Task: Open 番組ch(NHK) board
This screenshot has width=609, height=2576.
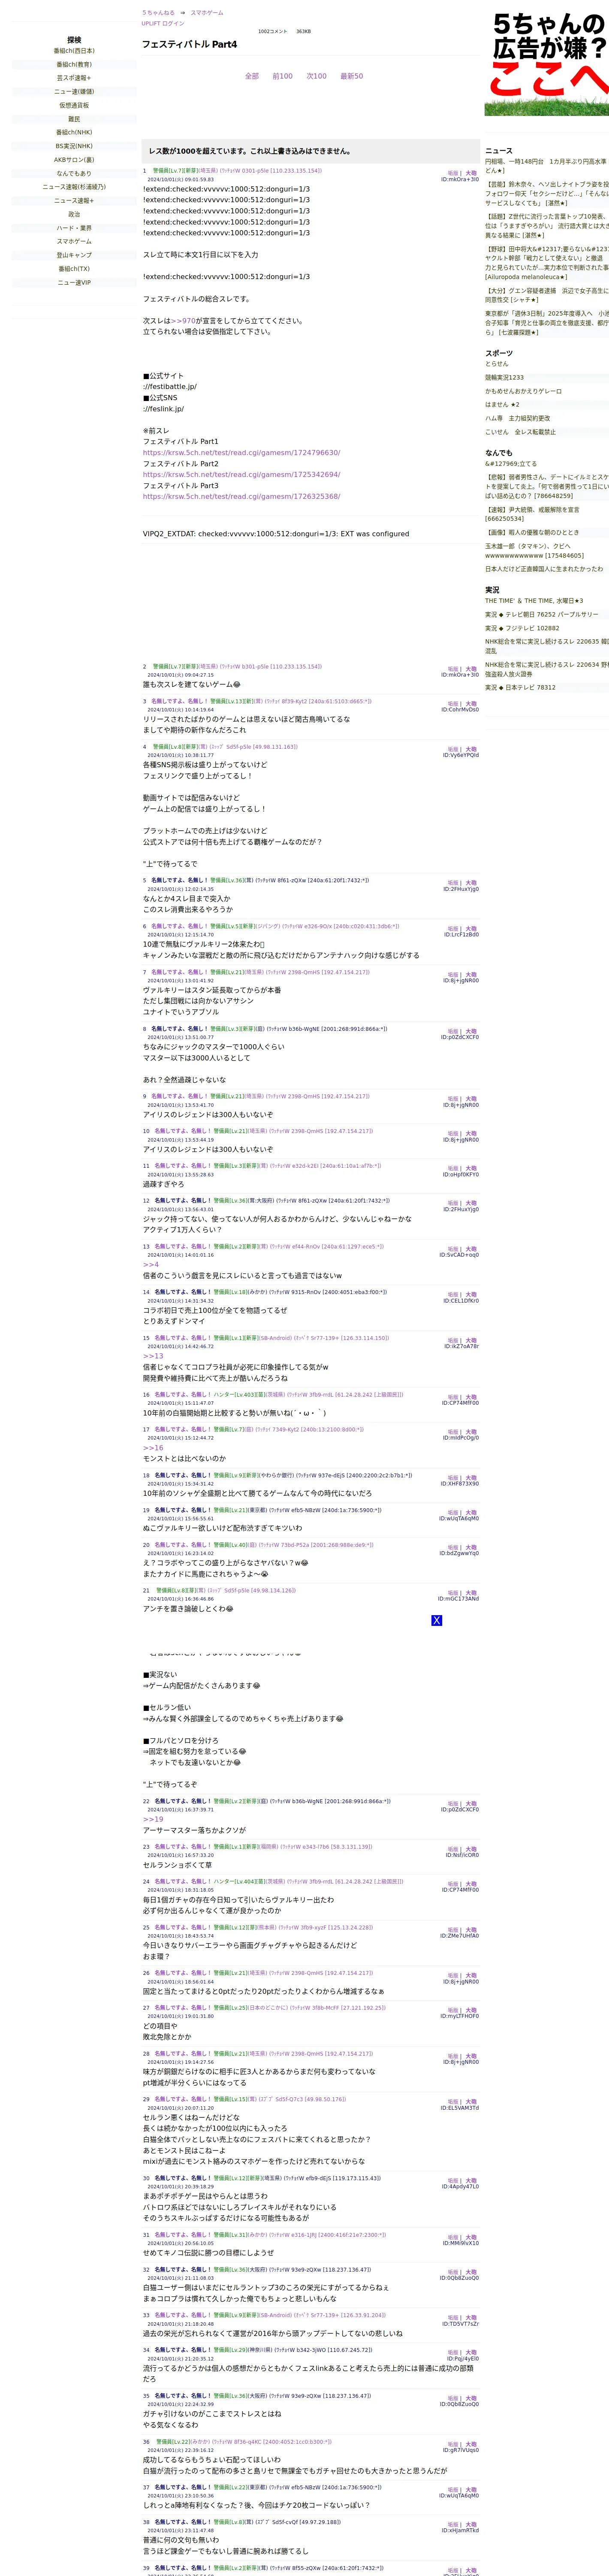Action: tap(74, 132)
